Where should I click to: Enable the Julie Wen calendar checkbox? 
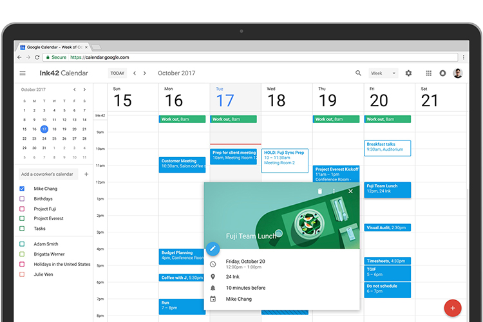[22, 274]
